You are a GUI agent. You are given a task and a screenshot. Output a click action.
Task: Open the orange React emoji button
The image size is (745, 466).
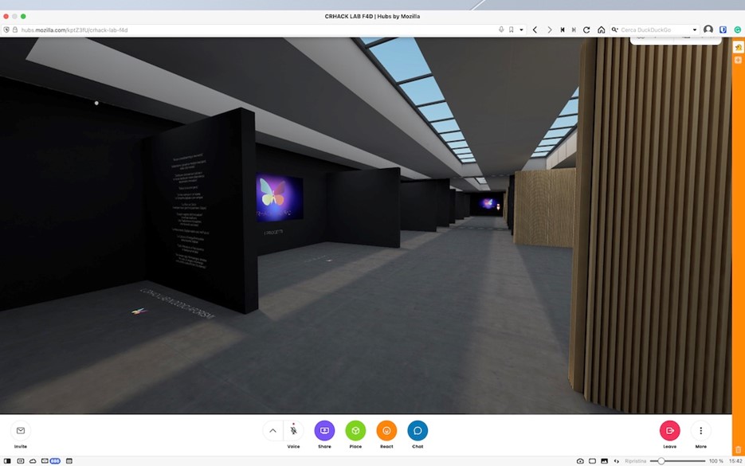click(386, 430)
